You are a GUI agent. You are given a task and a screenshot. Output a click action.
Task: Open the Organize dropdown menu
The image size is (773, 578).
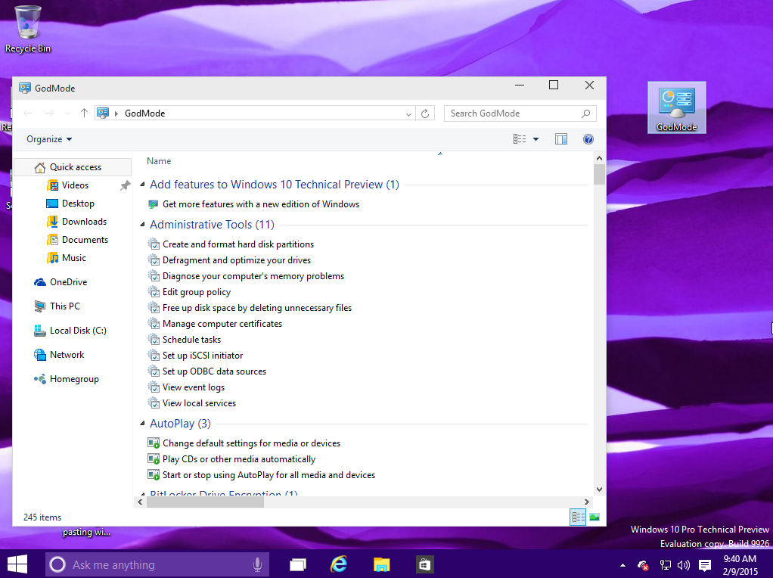pyautogui.click(x=48, y=138)
